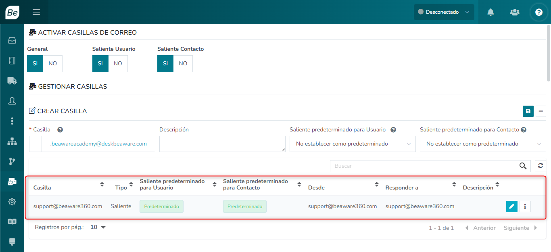Screen dimensions: 551x252
Task: Click the Buscar search field
Action: coord(424,166)
